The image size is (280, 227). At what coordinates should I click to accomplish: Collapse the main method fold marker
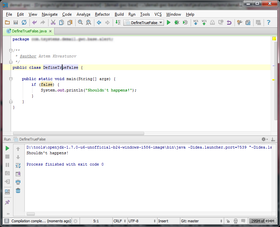(x=11, y=79)
